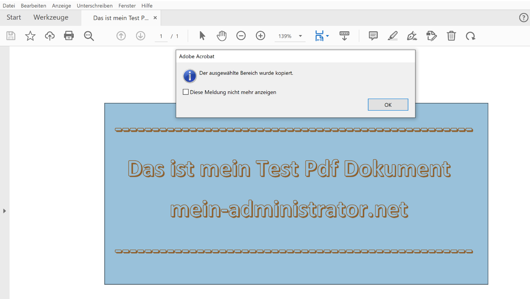Image resolution: width=530 pixels, height=299 pixels.
Task: Check 'Diese Meldung nicht mehr anzeigen'
Action: (186, 92)
